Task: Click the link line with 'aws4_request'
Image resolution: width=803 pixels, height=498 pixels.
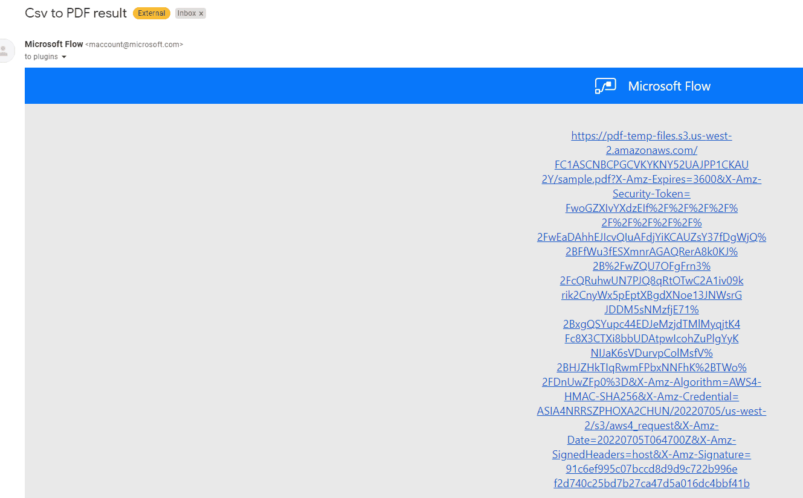Action: (x=651, y=425)
